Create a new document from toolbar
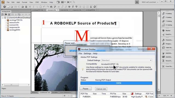Image resolution: width=175 pixels, height=98 pixels. (8, 7)
